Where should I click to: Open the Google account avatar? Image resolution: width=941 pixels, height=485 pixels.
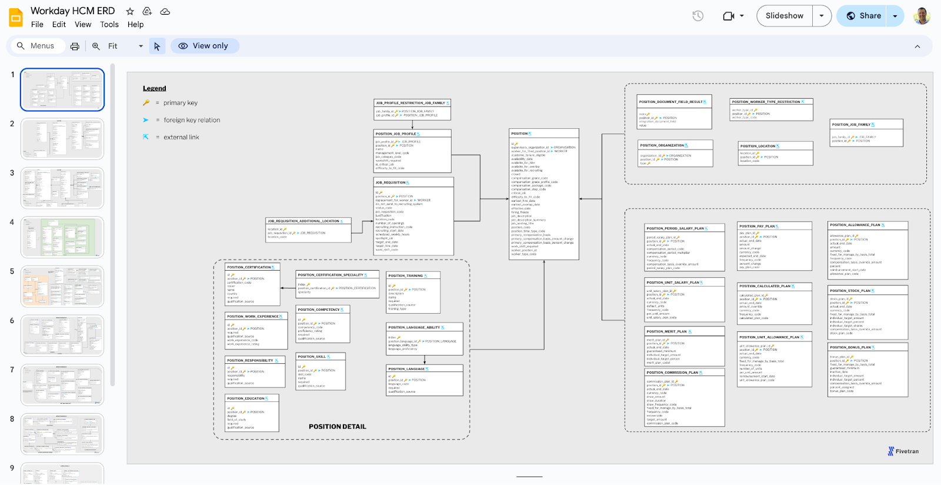click(x=922, y=16)
